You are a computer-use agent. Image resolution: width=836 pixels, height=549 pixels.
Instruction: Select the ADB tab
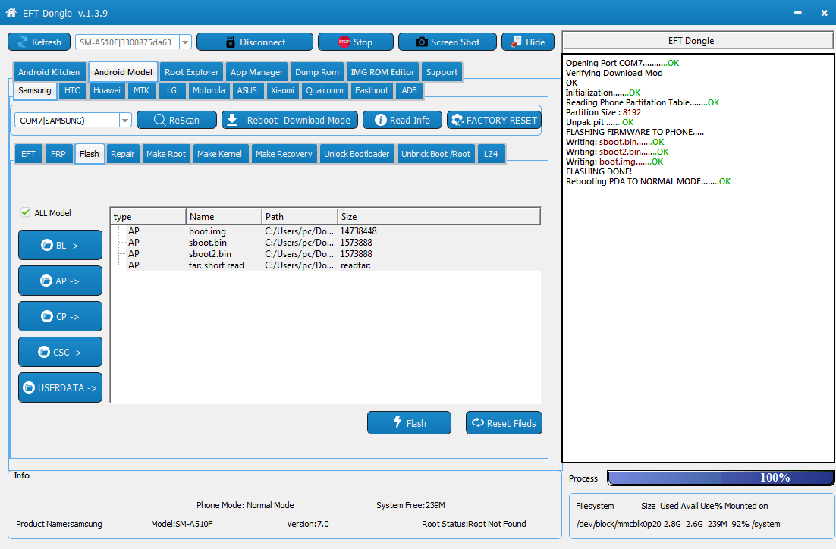point(410,90)
